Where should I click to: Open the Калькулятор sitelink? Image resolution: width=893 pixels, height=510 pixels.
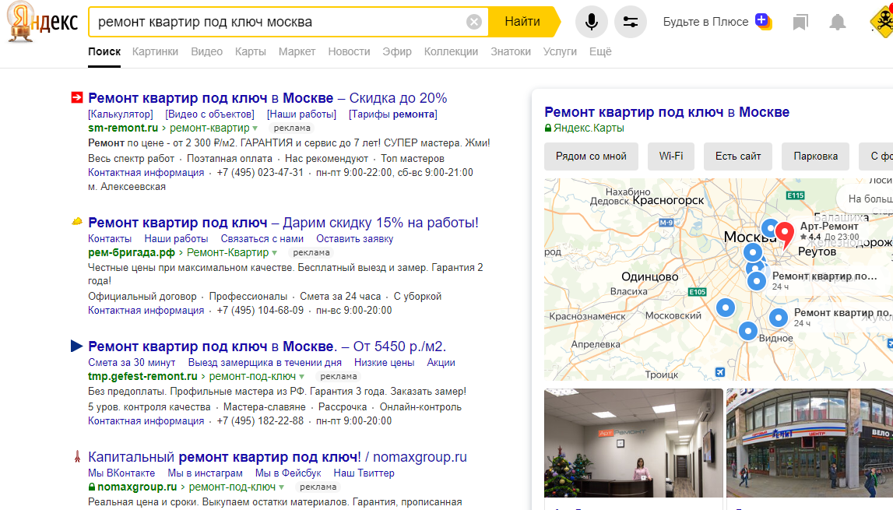coord(121,114)
